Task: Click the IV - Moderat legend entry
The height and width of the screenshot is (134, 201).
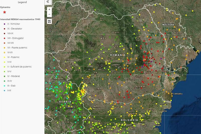Action: click(13, 76)
